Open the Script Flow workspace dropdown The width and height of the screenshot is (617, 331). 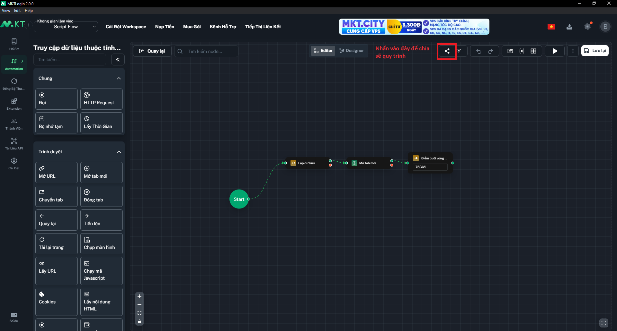tap(66, 27)
